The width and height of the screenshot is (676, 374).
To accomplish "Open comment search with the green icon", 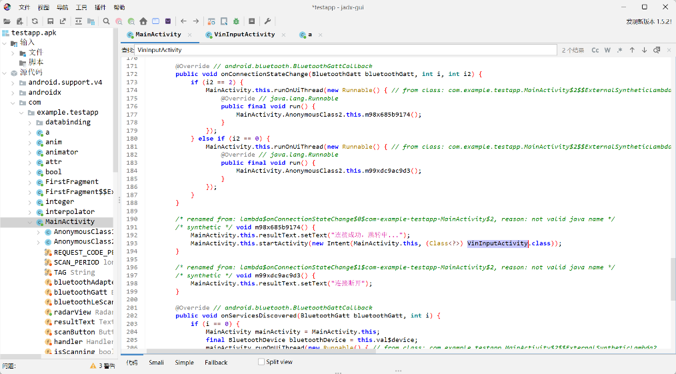I will point(131,21).
